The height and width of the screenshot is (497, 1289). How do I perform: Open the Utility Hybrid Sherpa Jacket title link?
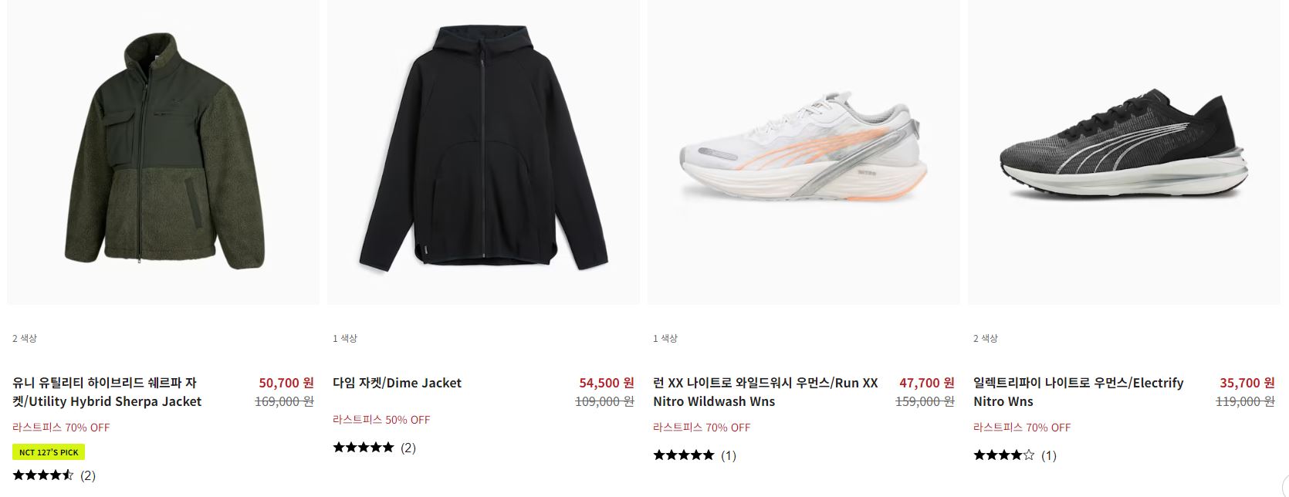(x=107, y=392)
